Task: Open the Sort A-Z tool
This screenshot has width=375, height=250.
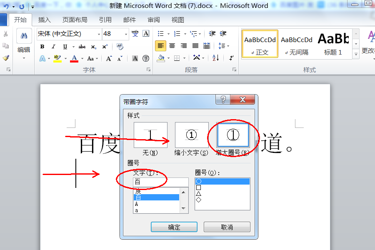Action: coord(215,58)
